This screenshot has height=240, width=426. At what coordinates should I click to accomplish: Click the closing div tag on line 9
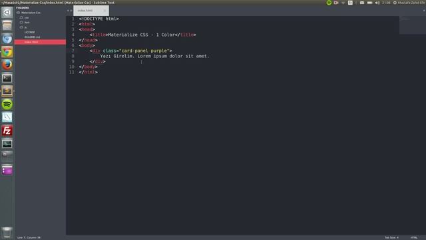98,61
